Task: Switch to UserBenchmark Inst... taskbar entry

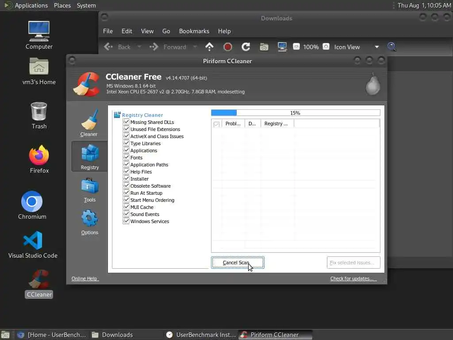Action: coord(201,335)
